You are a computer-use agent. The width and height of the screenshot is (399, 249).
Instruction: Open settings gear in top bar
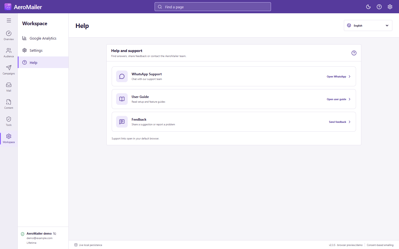390,7
